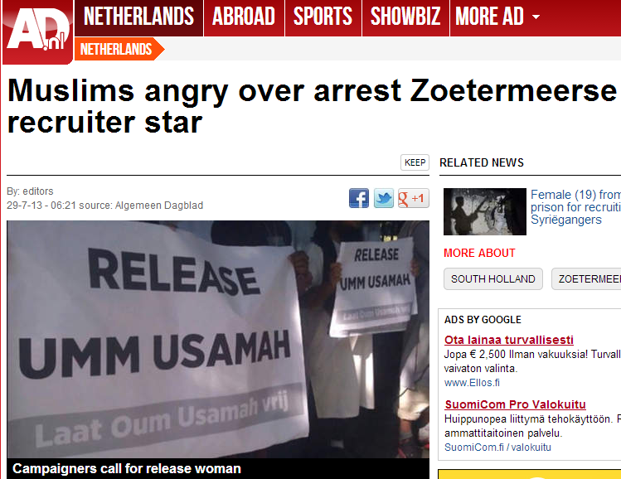Open the Female (19) from prison related article

575,207
